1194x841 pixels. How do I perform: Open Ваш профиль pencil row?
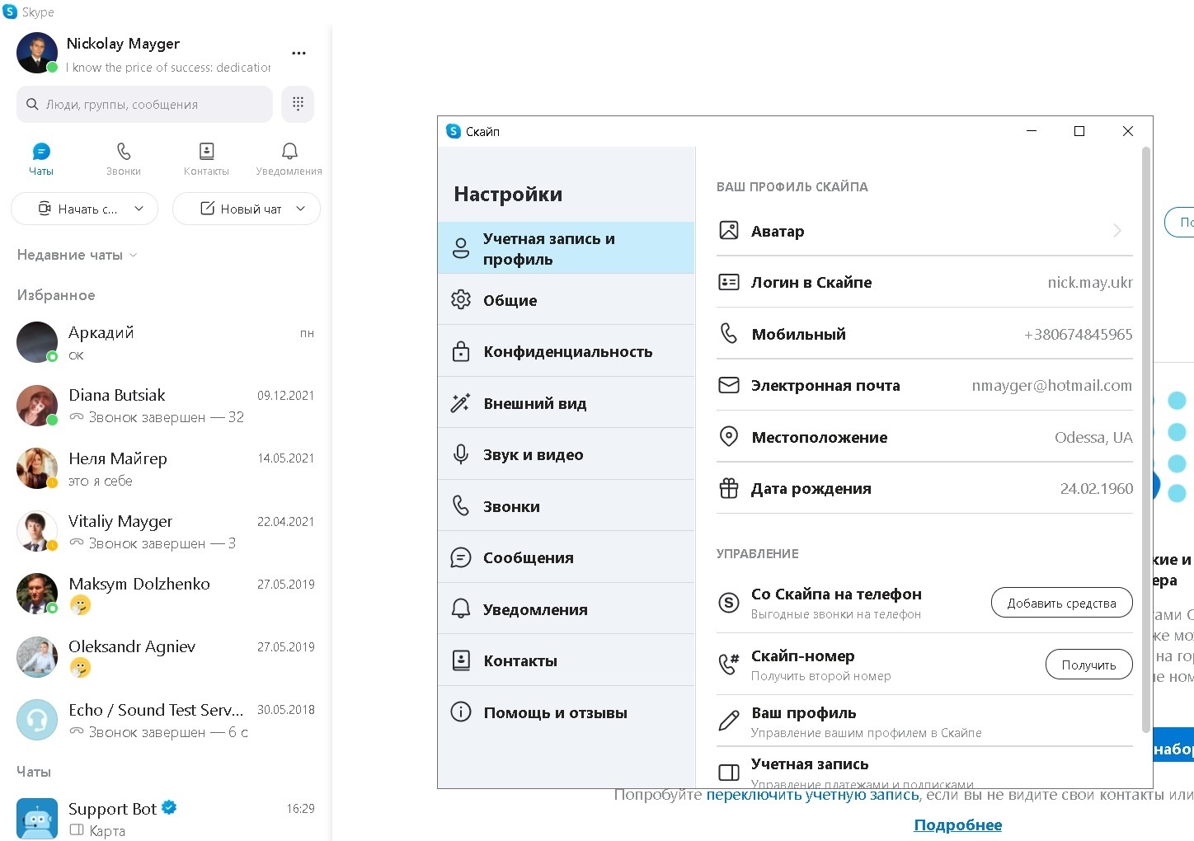click(924, 721)
